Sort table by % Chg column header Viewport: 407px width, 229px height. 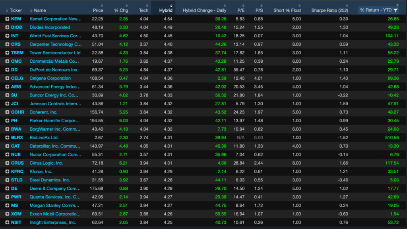pos(121,10)
